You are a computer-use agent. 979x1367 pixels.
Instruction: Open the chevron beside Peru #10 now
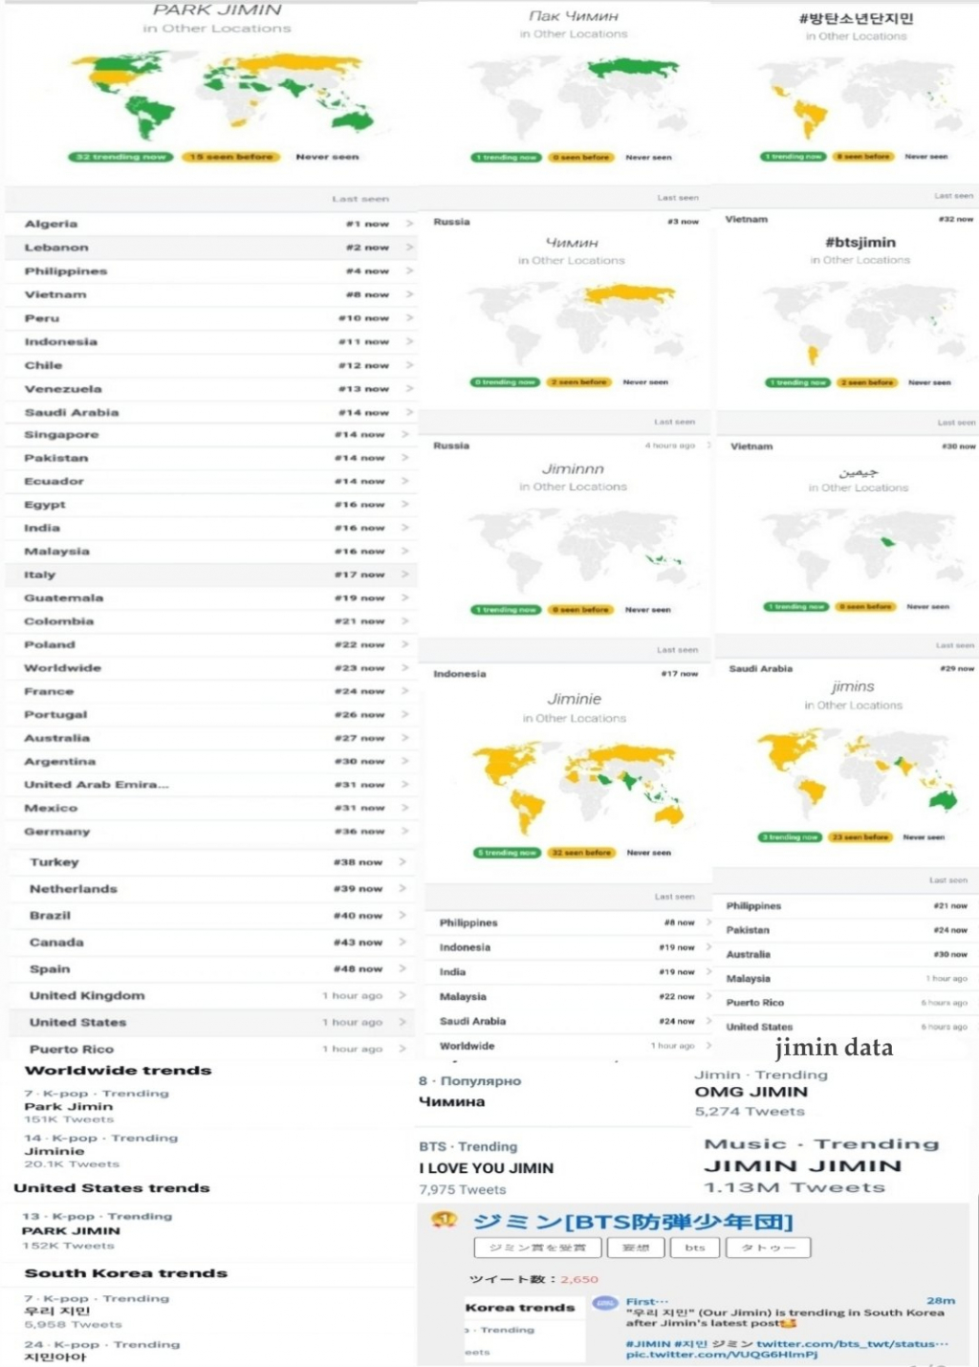(410, 318)
